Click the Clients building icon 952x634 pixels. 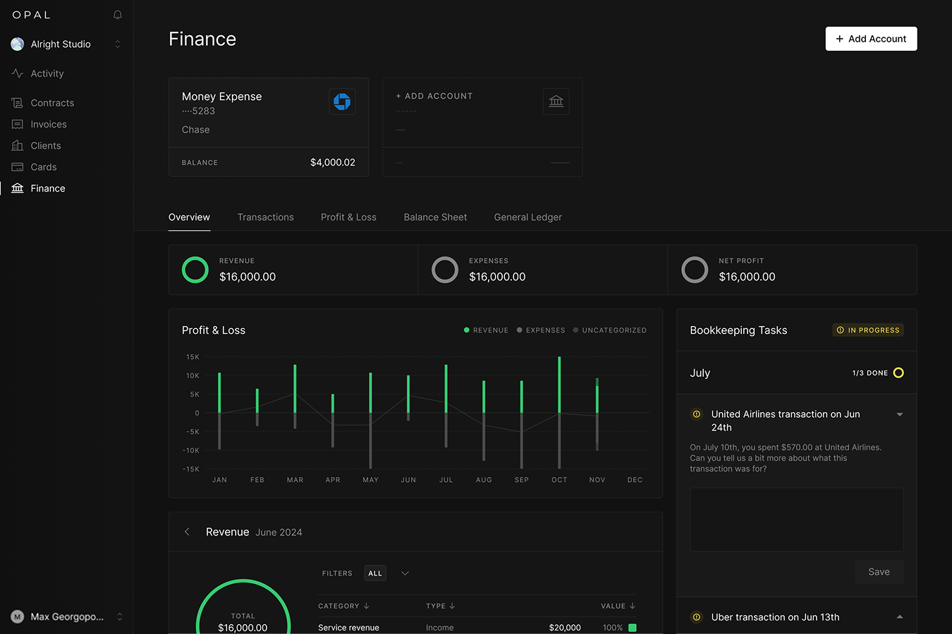click(x=18, y=146)
